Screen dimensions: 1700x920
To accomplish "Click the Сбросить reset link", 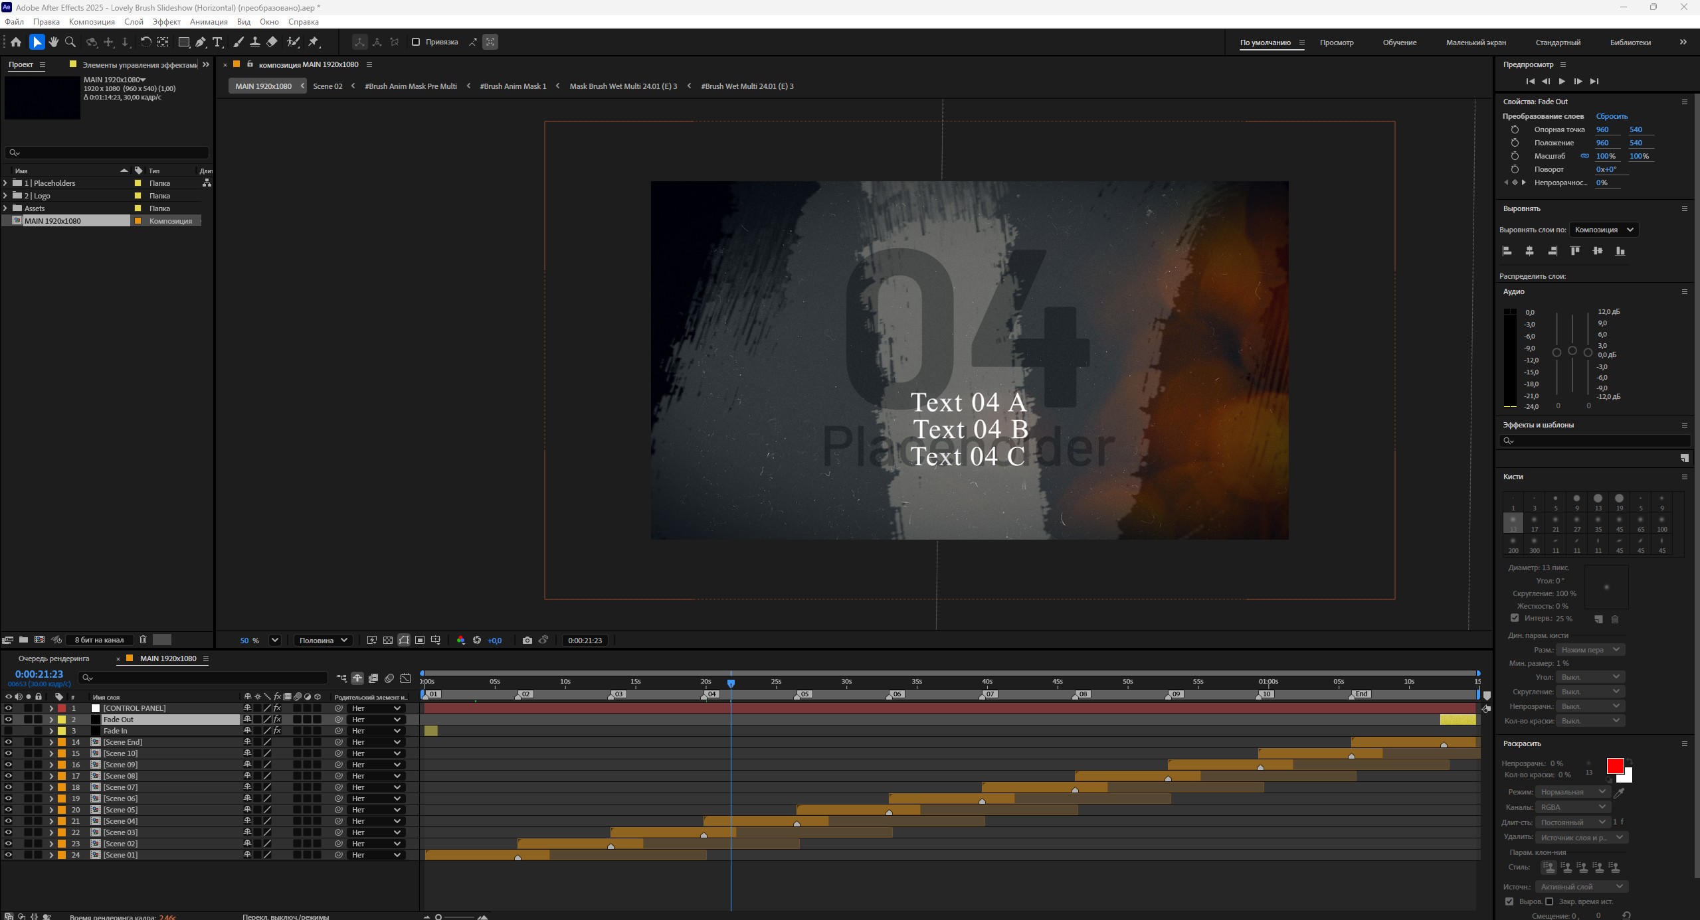I will [x=1612, y=116].
